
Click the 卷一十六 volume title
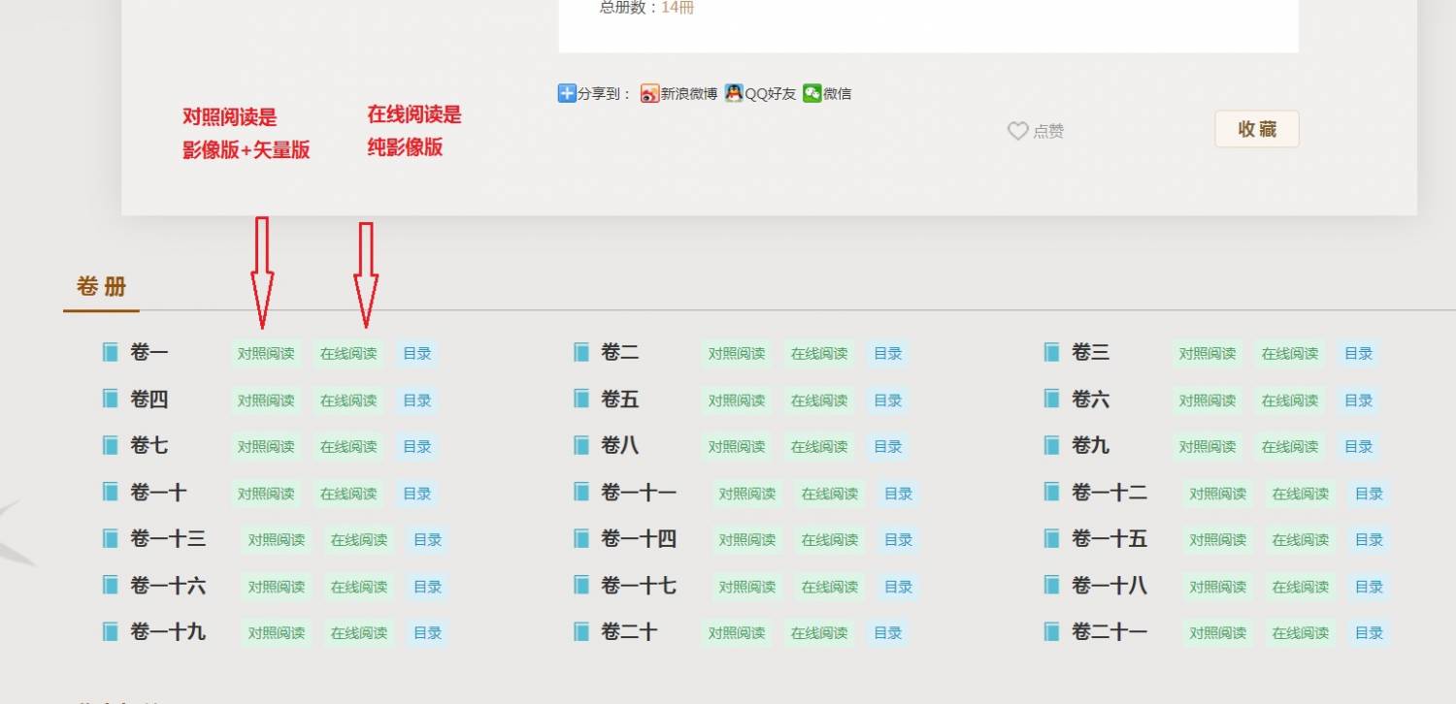(x=168, y=586)
